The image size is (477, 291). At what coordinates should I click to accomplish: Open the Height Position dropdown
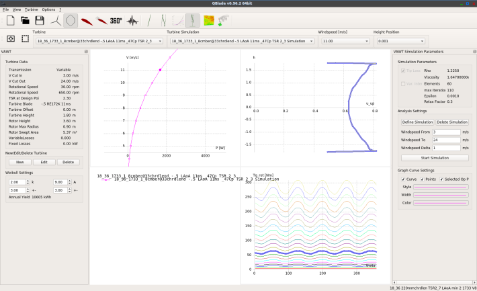400,41
